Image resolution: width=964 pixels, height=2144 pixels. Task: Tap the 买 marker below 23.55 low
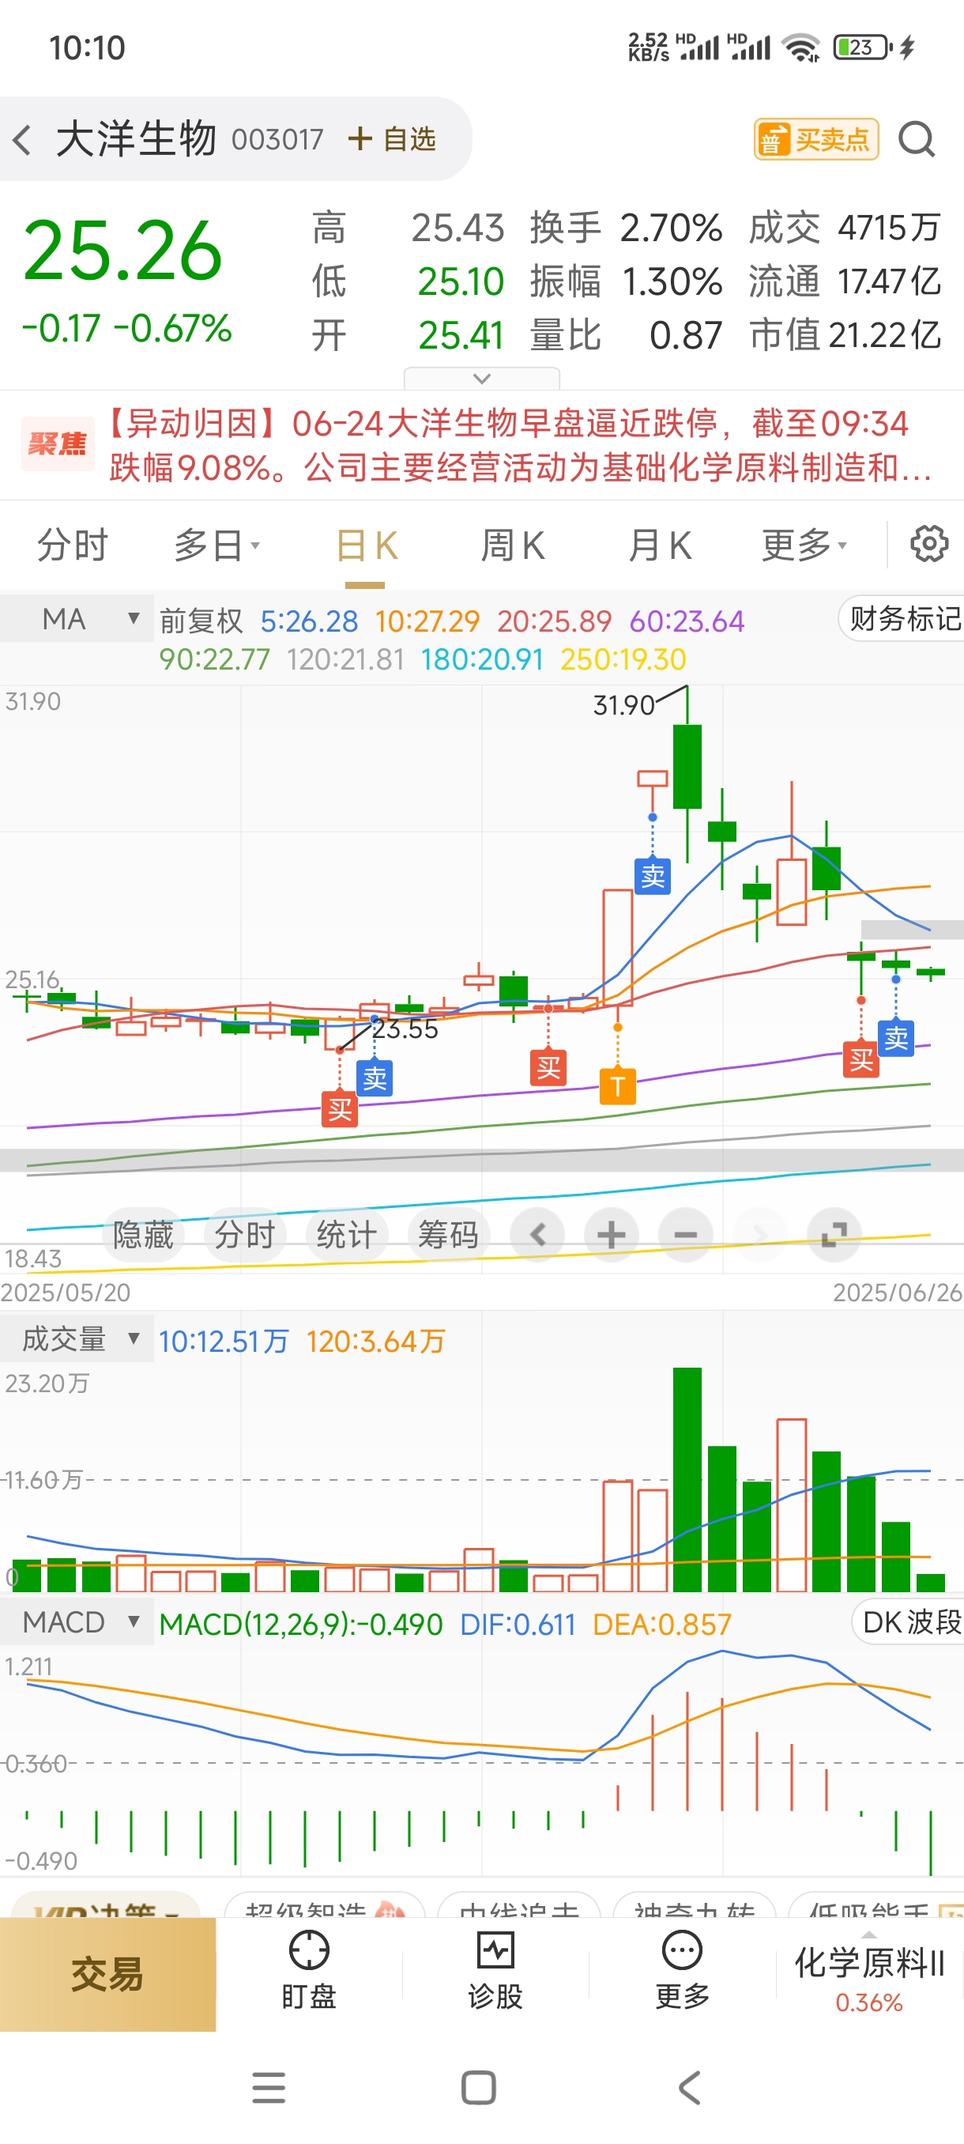click(339, 1108)
